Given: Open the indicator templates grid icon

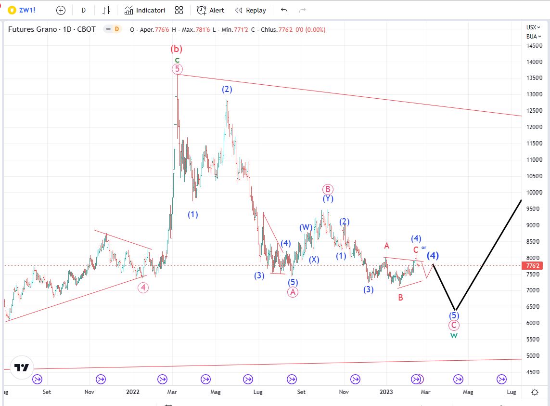Looking at the screenshot, I should point(179,10).
